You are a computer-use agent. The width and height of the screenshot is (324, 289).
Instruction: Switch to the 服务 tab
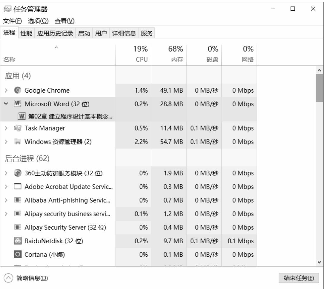(x=147, y=33)
